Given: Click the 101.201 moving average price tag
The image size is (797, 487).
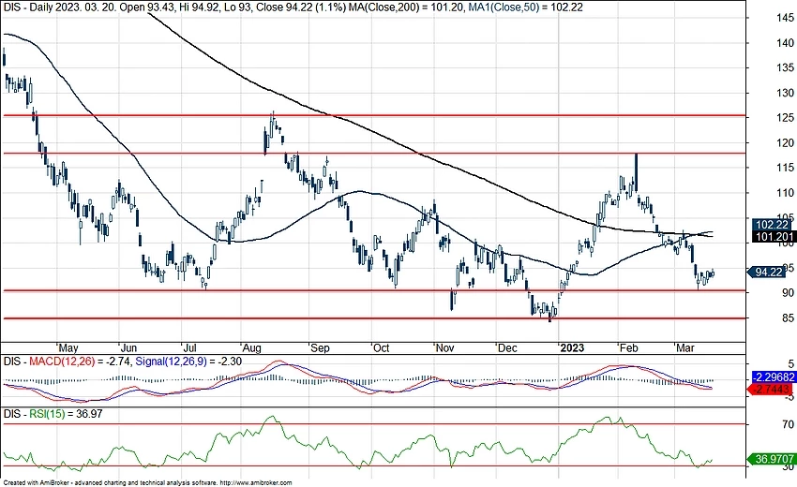Looking at the screenshot, I should tap(773, 237).
